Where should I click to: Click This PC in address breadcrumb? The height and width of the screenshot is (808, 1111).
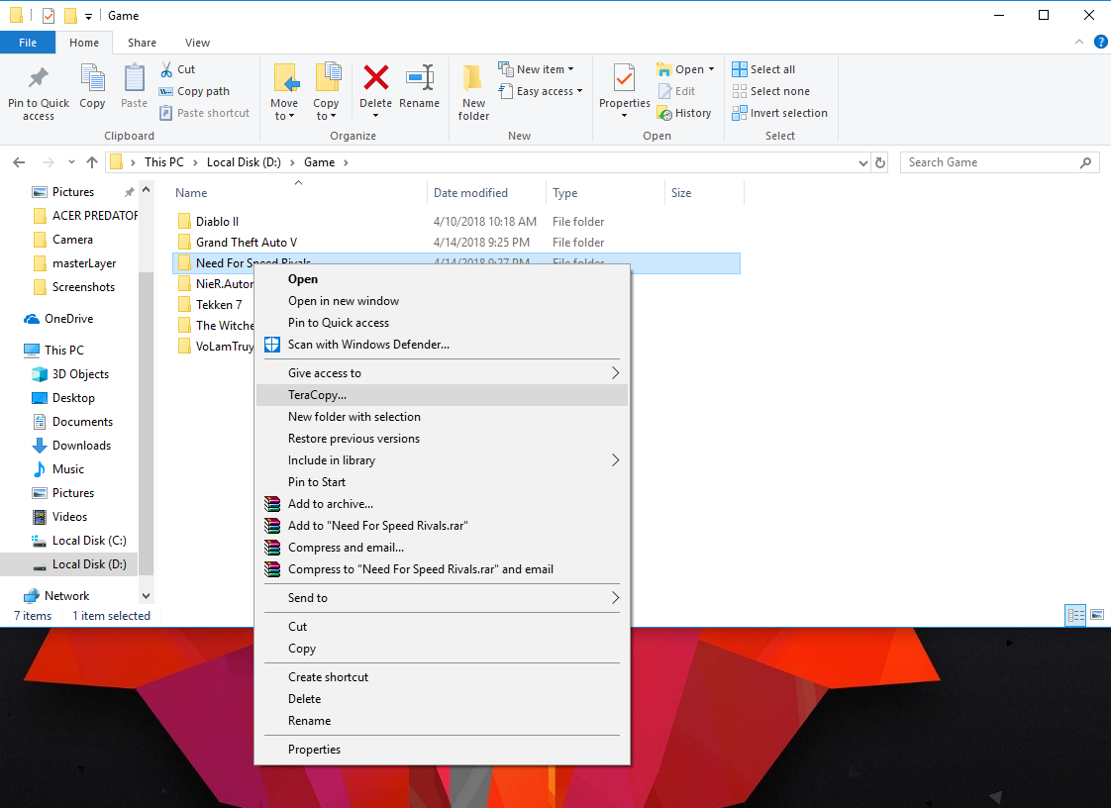[163, 162]
